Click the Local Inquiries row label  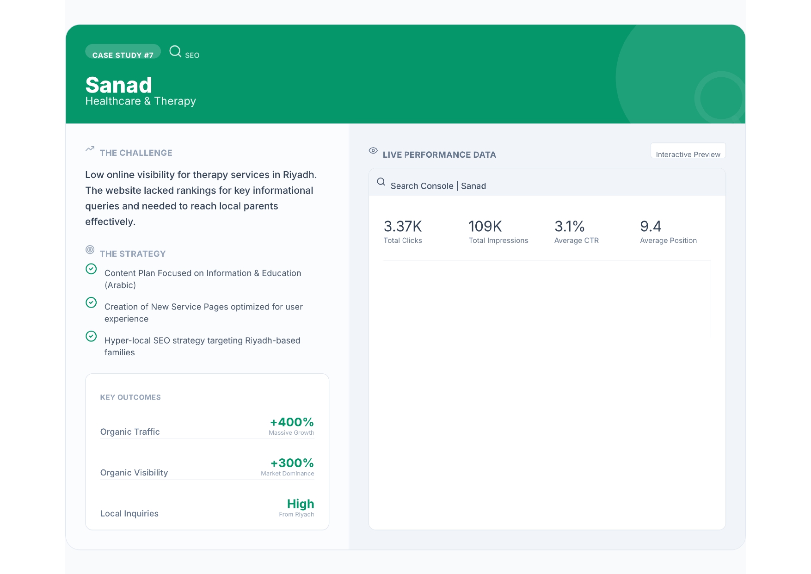(x=129, y=514)
